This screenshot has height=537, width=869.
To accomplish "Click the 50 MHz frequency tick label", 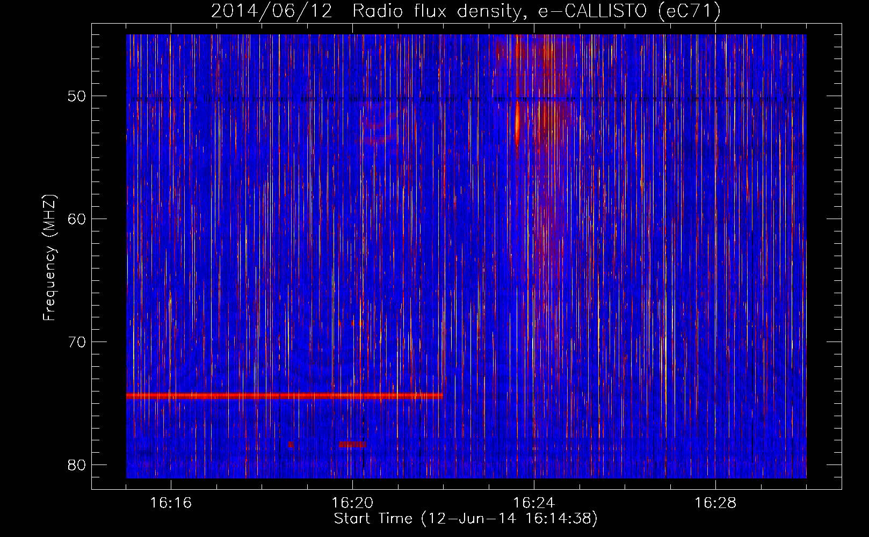I will pos(77,97).
